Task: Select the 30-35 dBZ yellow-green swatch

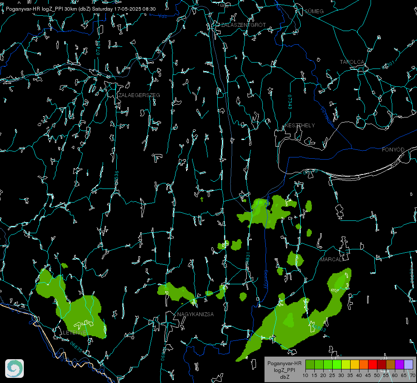Action: click(x=346, y=365)
